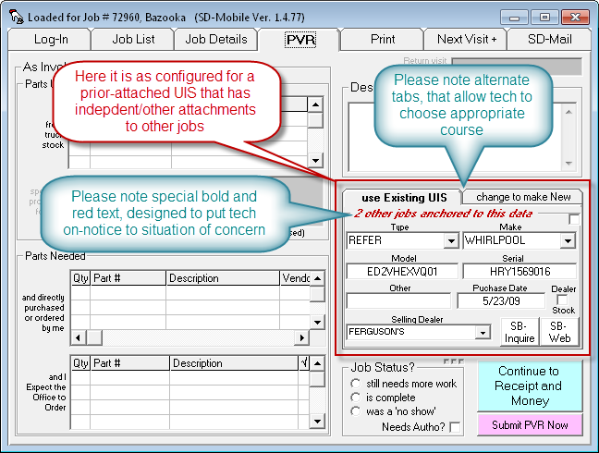Expand the Selling Dealer dropdown
This screenshot has width=599, height=453.
click(x=481, y=331)
